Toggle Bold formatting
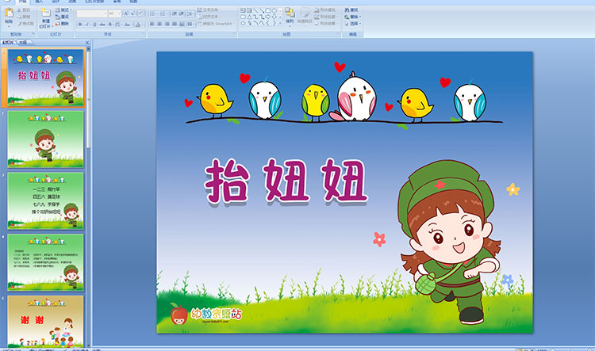The height and width of the screenshot is (351, 595). point(80,25)
